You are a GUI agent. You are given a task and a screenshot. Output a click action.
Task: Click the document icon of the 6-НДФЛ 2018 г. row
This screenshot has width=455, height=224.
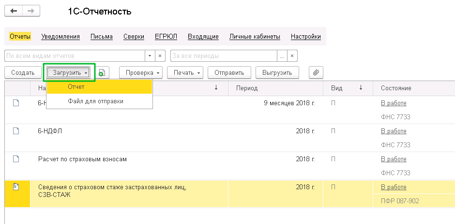click(16, 131)
